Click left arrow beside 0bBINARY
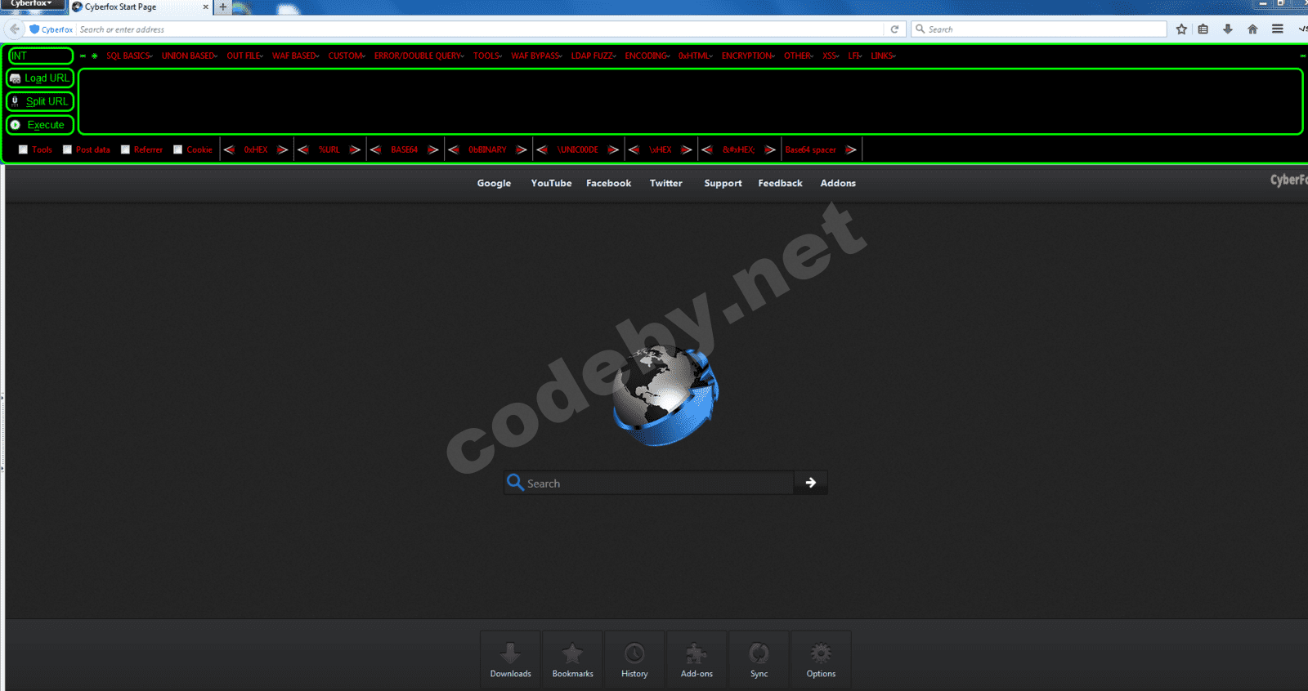1308x691 pixels. click(454, 149)
